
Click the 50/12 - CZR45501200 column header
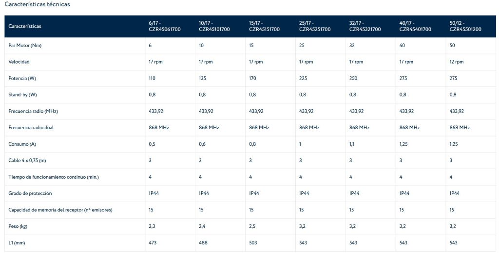point(465,26)
